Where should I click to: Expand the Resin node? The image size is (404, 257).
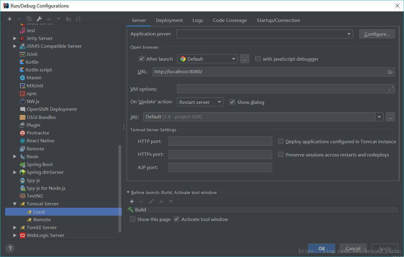click(x=15, y=156)
